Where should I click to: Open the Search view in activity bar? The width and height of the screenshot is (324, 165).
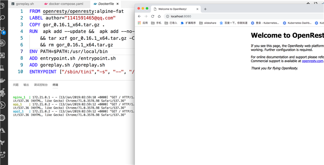pyautogui.click(x=2, y=17)
